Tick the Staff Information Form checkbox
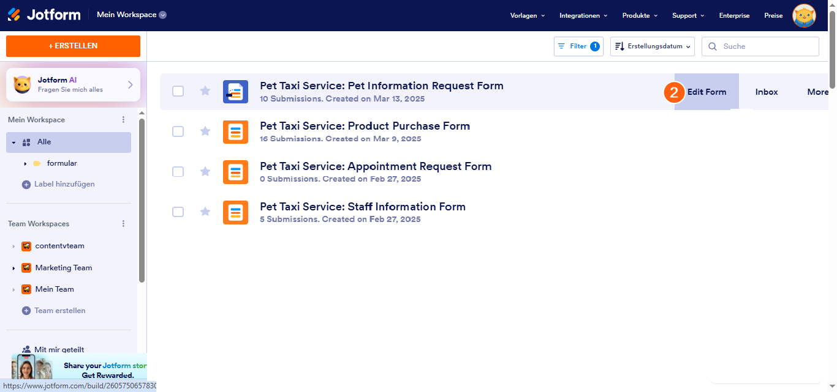837x392 pixels. point(178,212)
